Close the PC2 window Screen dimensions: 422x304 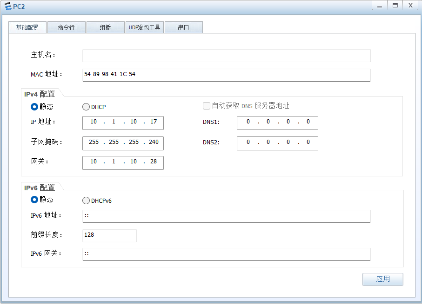pyautogui.click(x=410, y=6)
